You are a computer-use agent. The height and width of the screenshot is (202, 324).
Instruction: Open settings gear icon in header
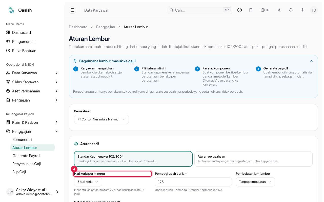pyautogui.click(x=302, y=10)
